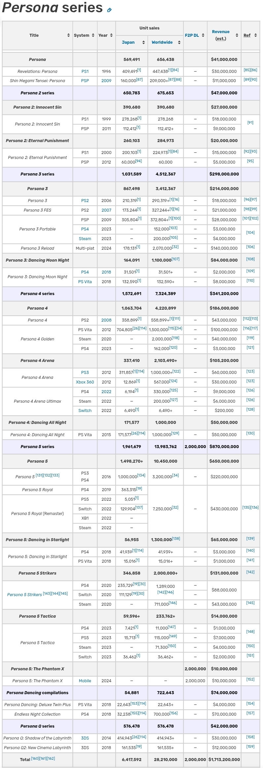Click the PSP link in Shin Megami Tensei row
Viewport: 263px width, 768px height.
coord(85,81)
